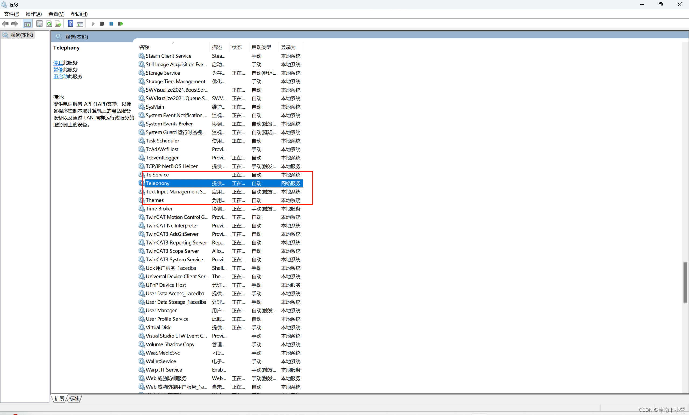Image resolution: width=689 pixels, height=415 pixels.
Task: Click the Restart Service toolbar icon
Action: click(120, 24)
